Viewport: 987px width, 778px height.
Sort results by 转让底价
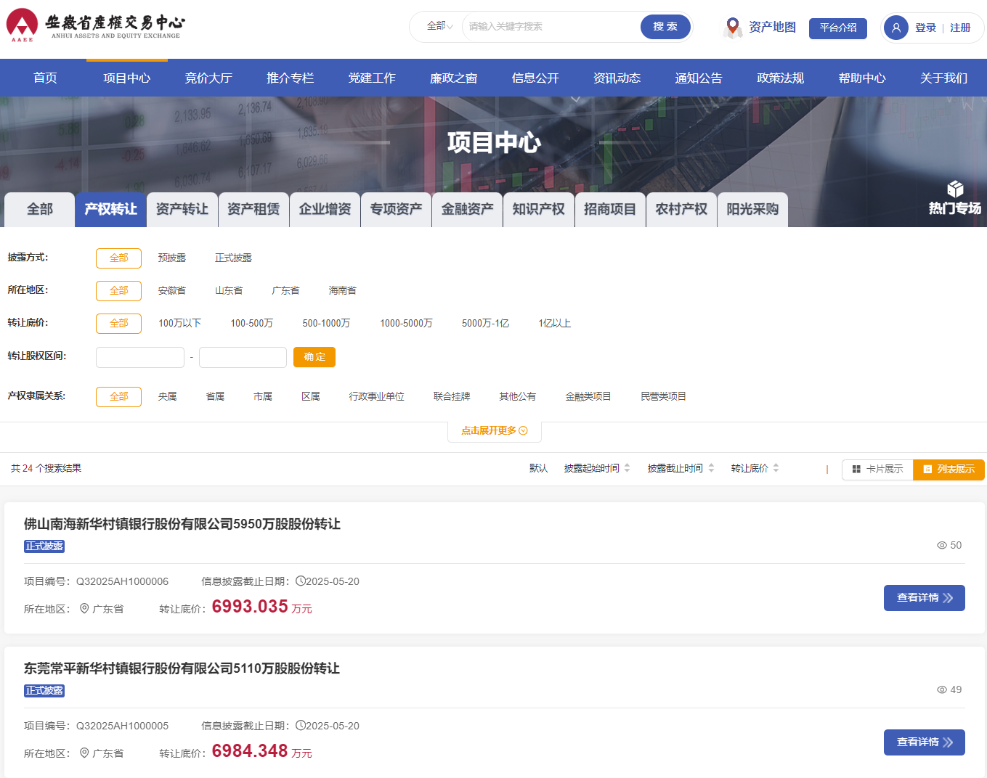[x=755, y=468]
